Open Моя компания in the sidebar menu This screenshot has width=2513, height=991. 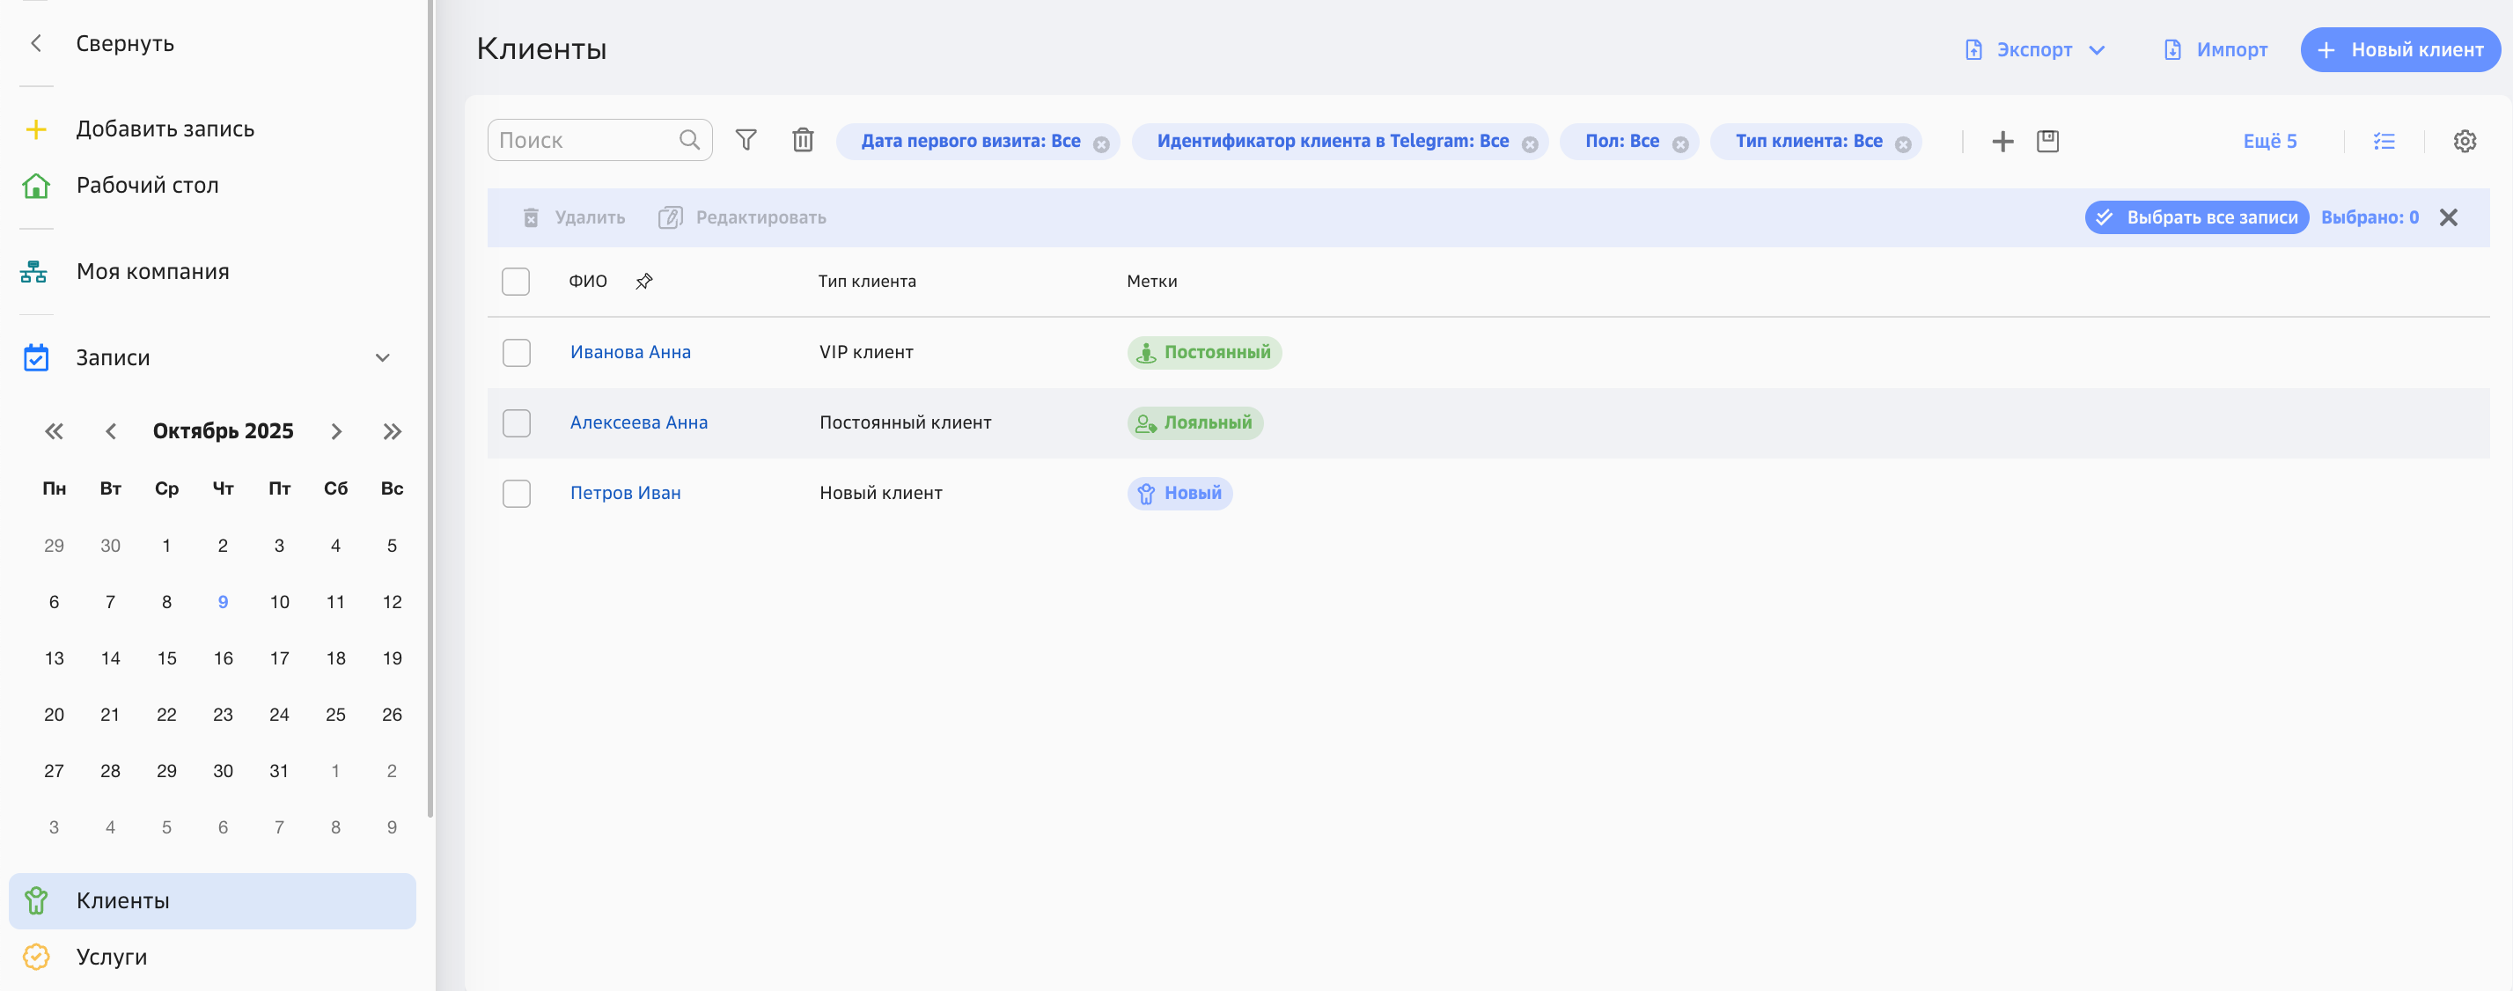152,271
